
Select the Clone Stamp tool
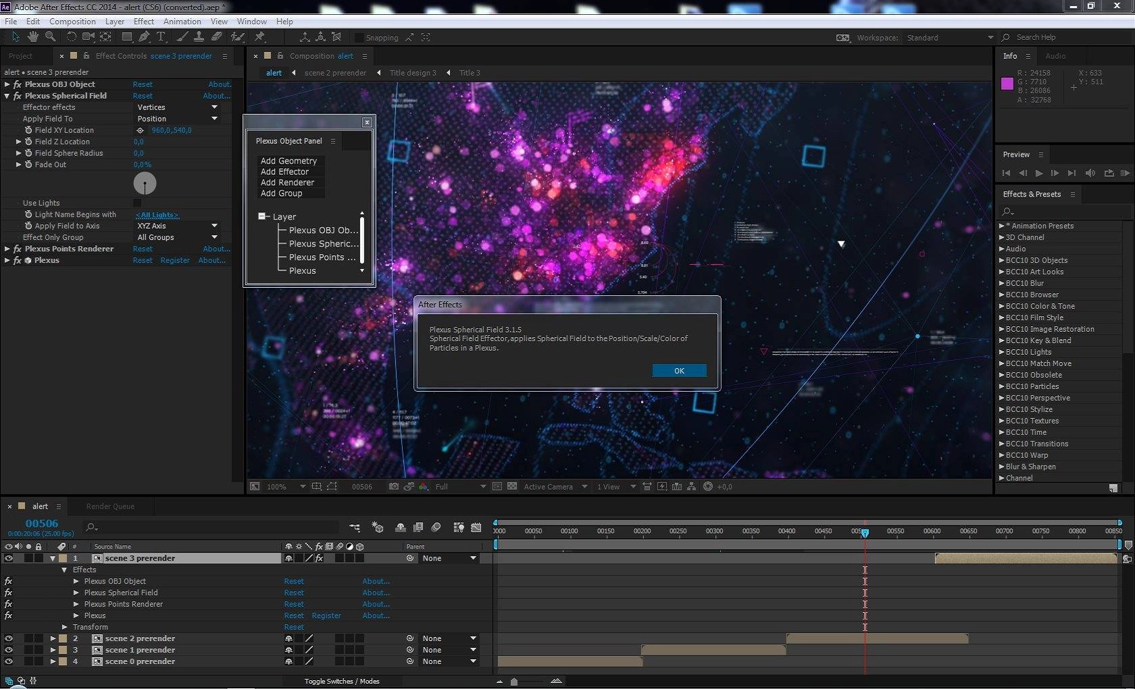click(x=199, y=36)
